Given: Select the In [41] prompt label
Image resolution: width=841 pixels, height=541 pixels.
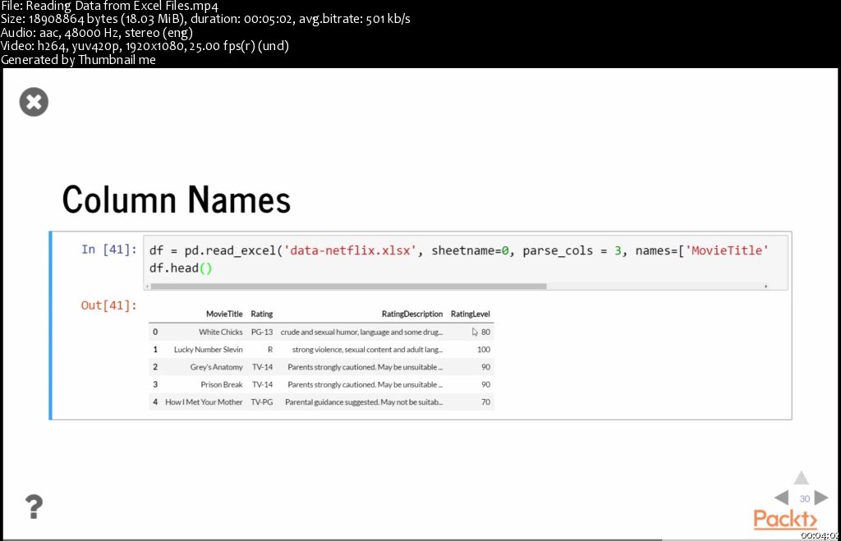Looking at the screenshot, I should click(x=109, y=250).
